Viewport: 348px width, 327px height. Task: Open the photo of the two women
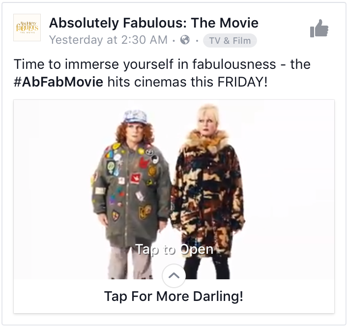pyautogui.click(x=174, y=189)
